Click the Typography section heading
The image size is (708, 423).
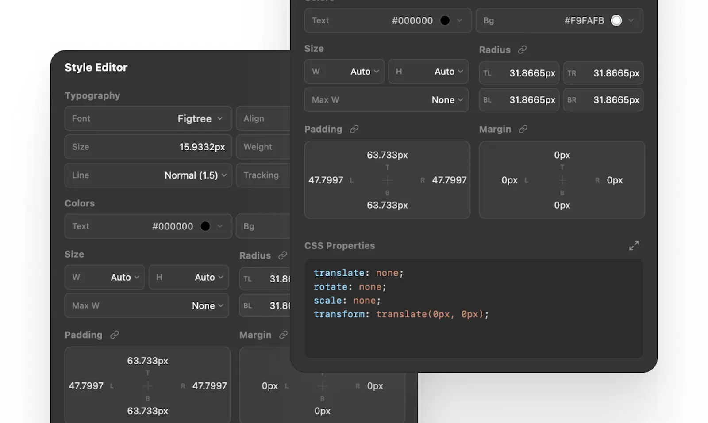point(92,95)
